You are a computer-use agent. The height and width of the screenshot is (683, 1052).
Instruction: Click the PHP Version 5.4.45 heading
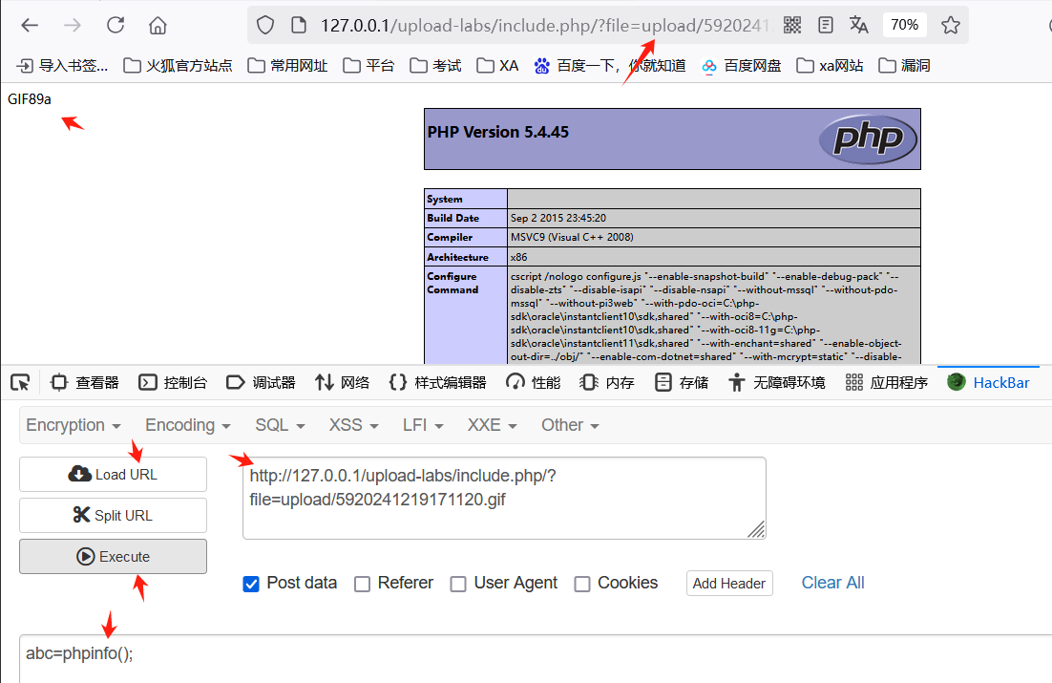click(497, 132)
